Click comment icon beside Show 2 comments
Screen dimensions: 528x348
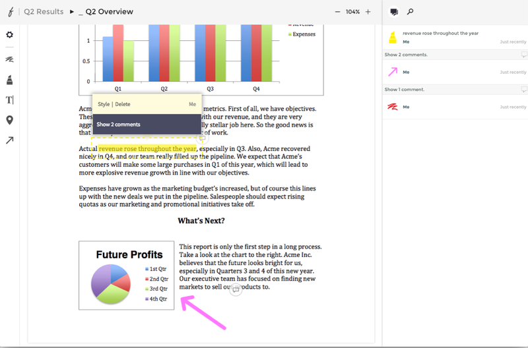[x=523, y=55]
